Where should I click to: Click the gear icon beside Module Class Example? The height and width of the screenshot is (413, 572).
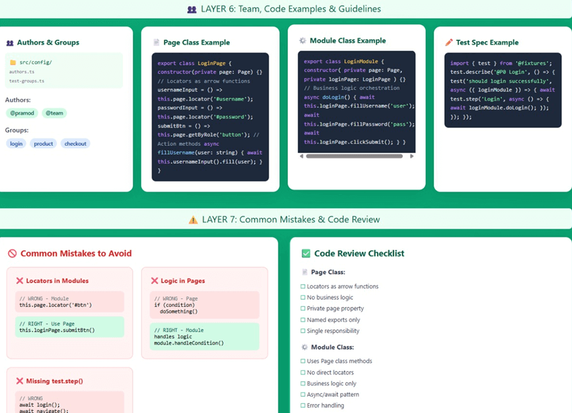pos(302,40)
